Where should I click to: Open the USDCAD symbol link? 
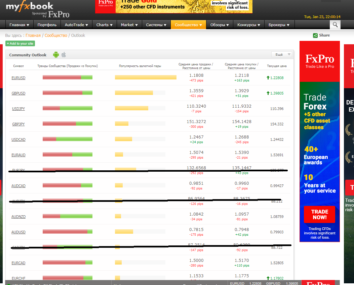point(18,139)
